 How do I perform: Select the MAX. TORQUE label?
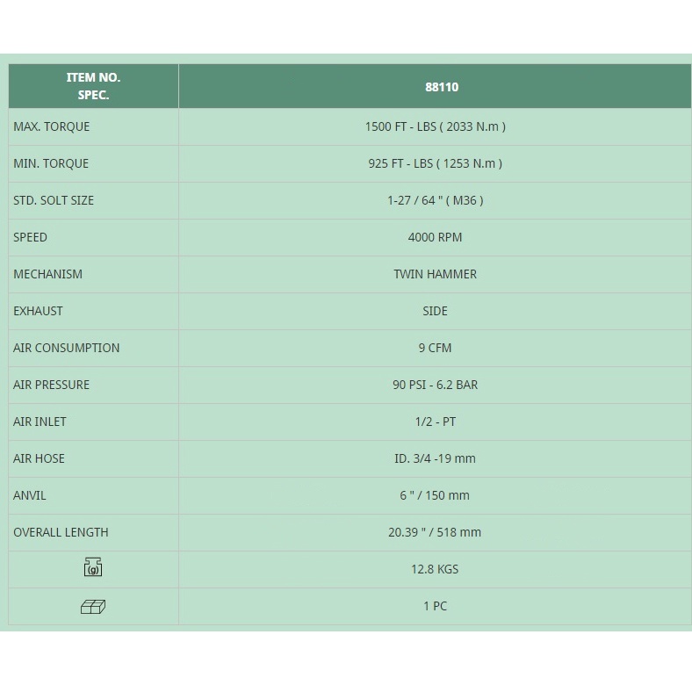pos(52,126)
